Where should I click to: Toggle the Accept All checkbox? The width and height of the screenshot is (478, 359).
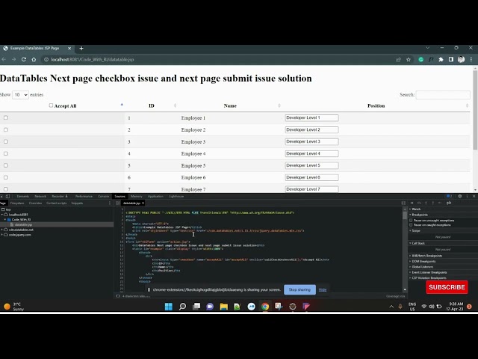coord(51,105)
